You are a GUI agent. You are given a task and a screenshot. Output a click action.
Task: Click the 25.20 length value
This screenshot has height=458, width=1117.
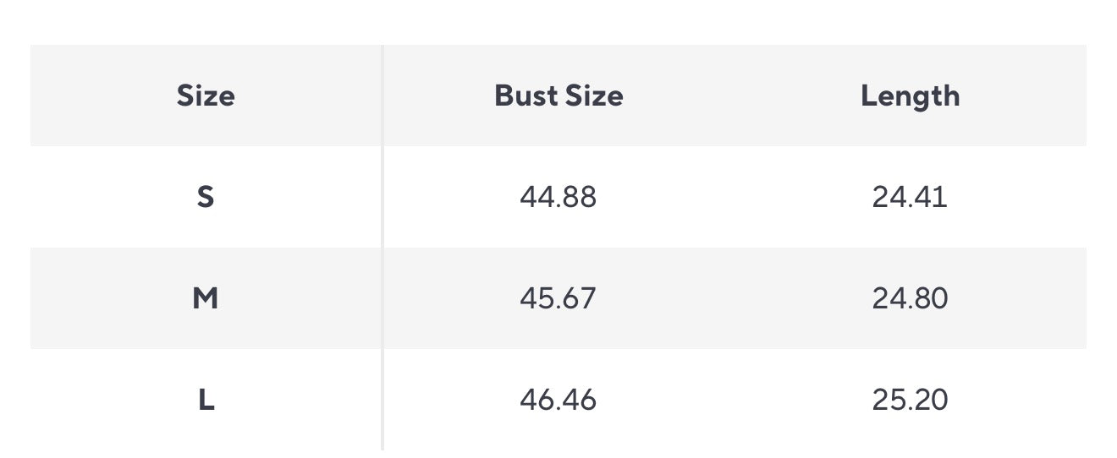(910, 400)
